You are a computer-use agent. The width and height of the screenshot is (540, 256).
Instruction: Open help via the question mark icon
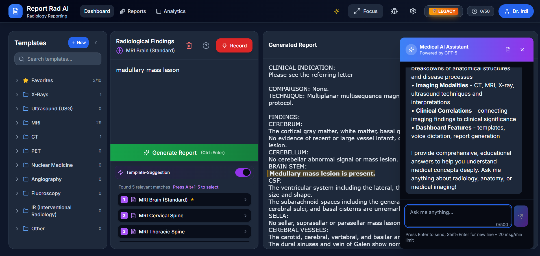tap(206, 45)
